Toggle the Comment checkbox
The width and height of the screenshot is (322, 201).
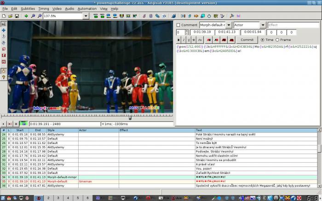point(178,25)
